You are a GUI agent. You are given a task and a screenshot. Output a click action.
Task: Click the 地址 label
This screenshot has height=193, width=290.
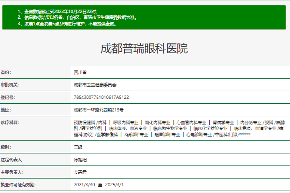(x=6, y=110)
